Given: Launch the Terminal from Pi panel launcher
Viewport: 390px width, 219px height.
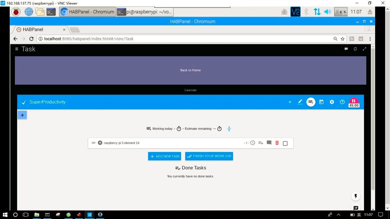Looking at the screenshot, I should [x=51, y=12].
